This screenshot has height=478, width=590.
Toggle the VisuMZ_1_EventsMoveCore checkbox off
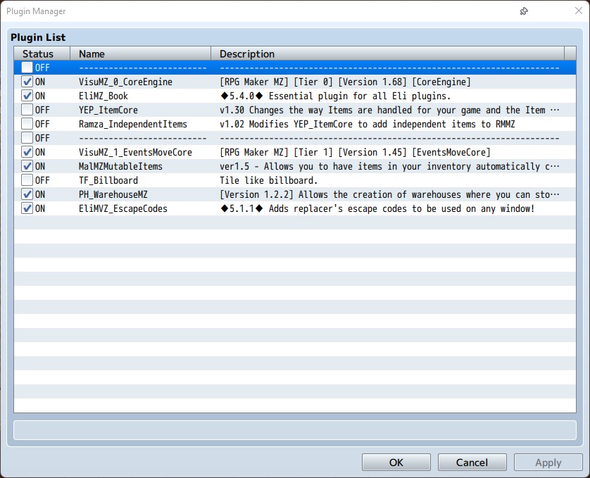[x=27, y=152]
